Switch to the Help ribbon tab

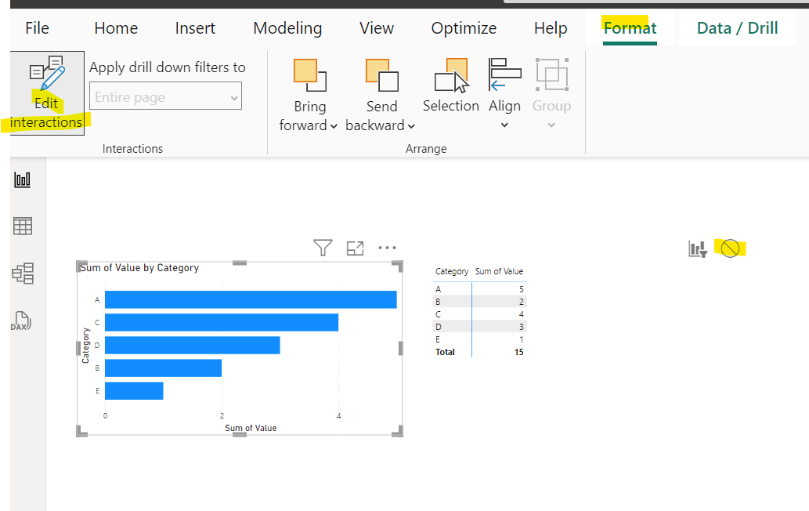coord(551,28)
